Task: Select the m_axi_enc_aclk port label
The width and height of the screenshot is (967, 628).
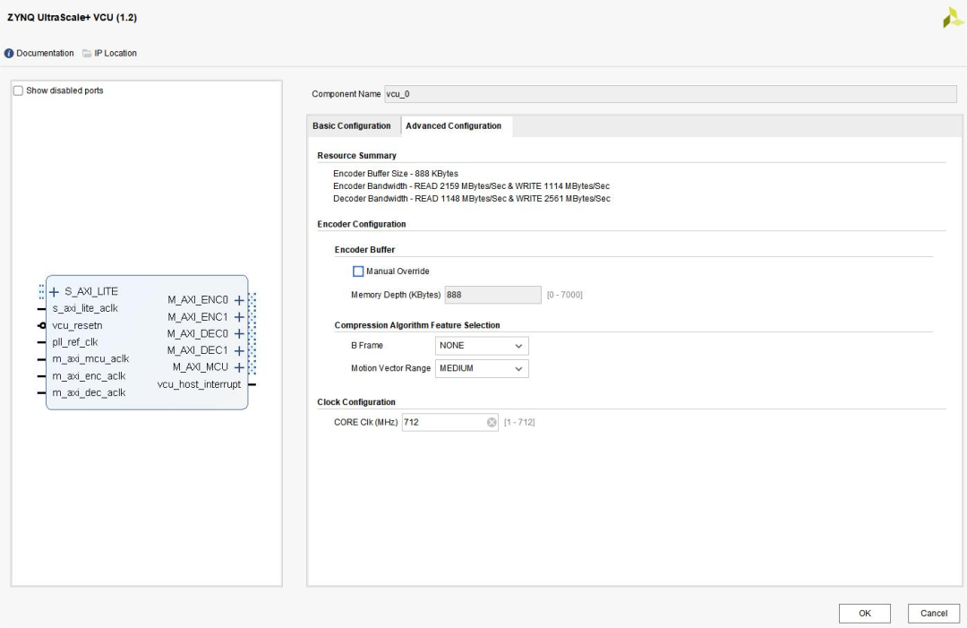Action: pos(89,376)
